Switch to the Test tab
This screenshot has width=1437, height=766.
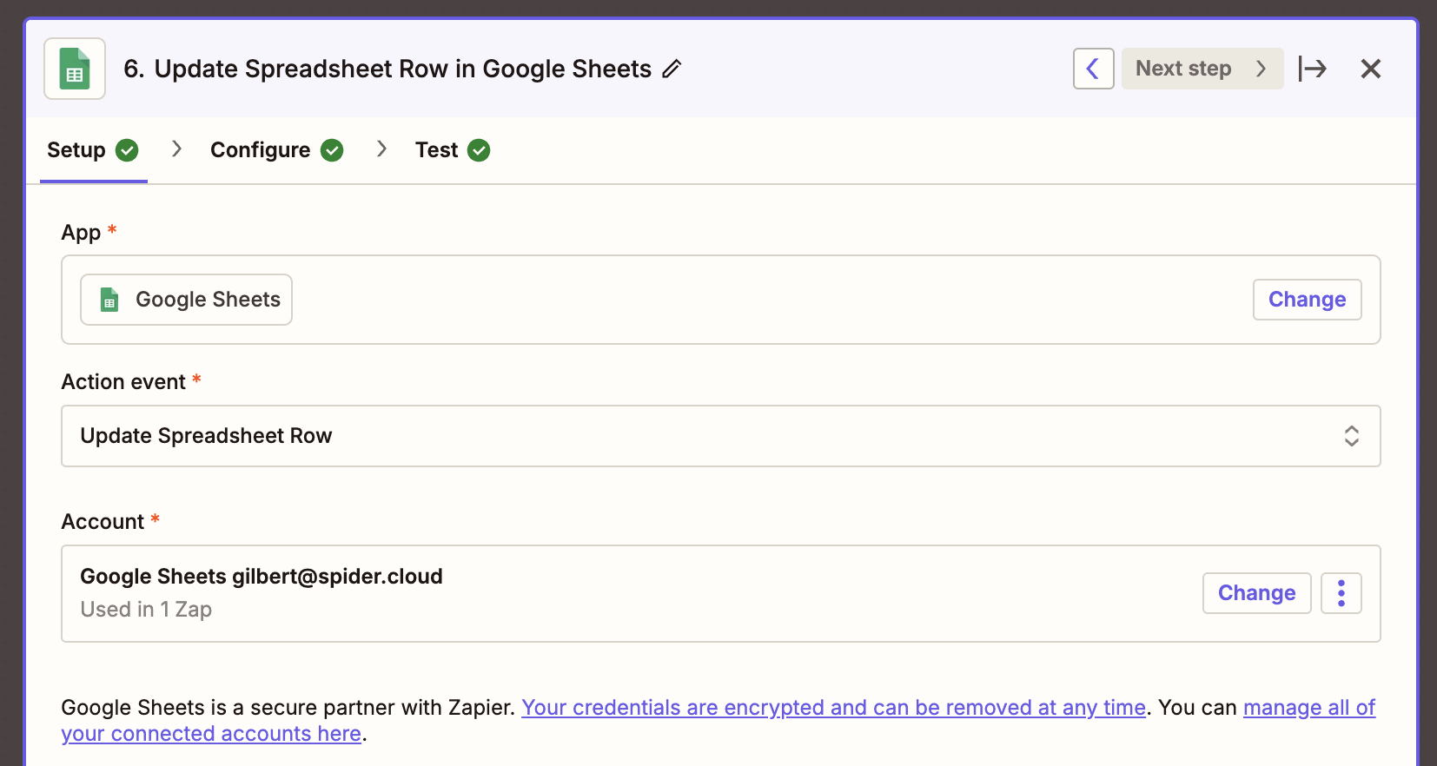tap(436, 150)
